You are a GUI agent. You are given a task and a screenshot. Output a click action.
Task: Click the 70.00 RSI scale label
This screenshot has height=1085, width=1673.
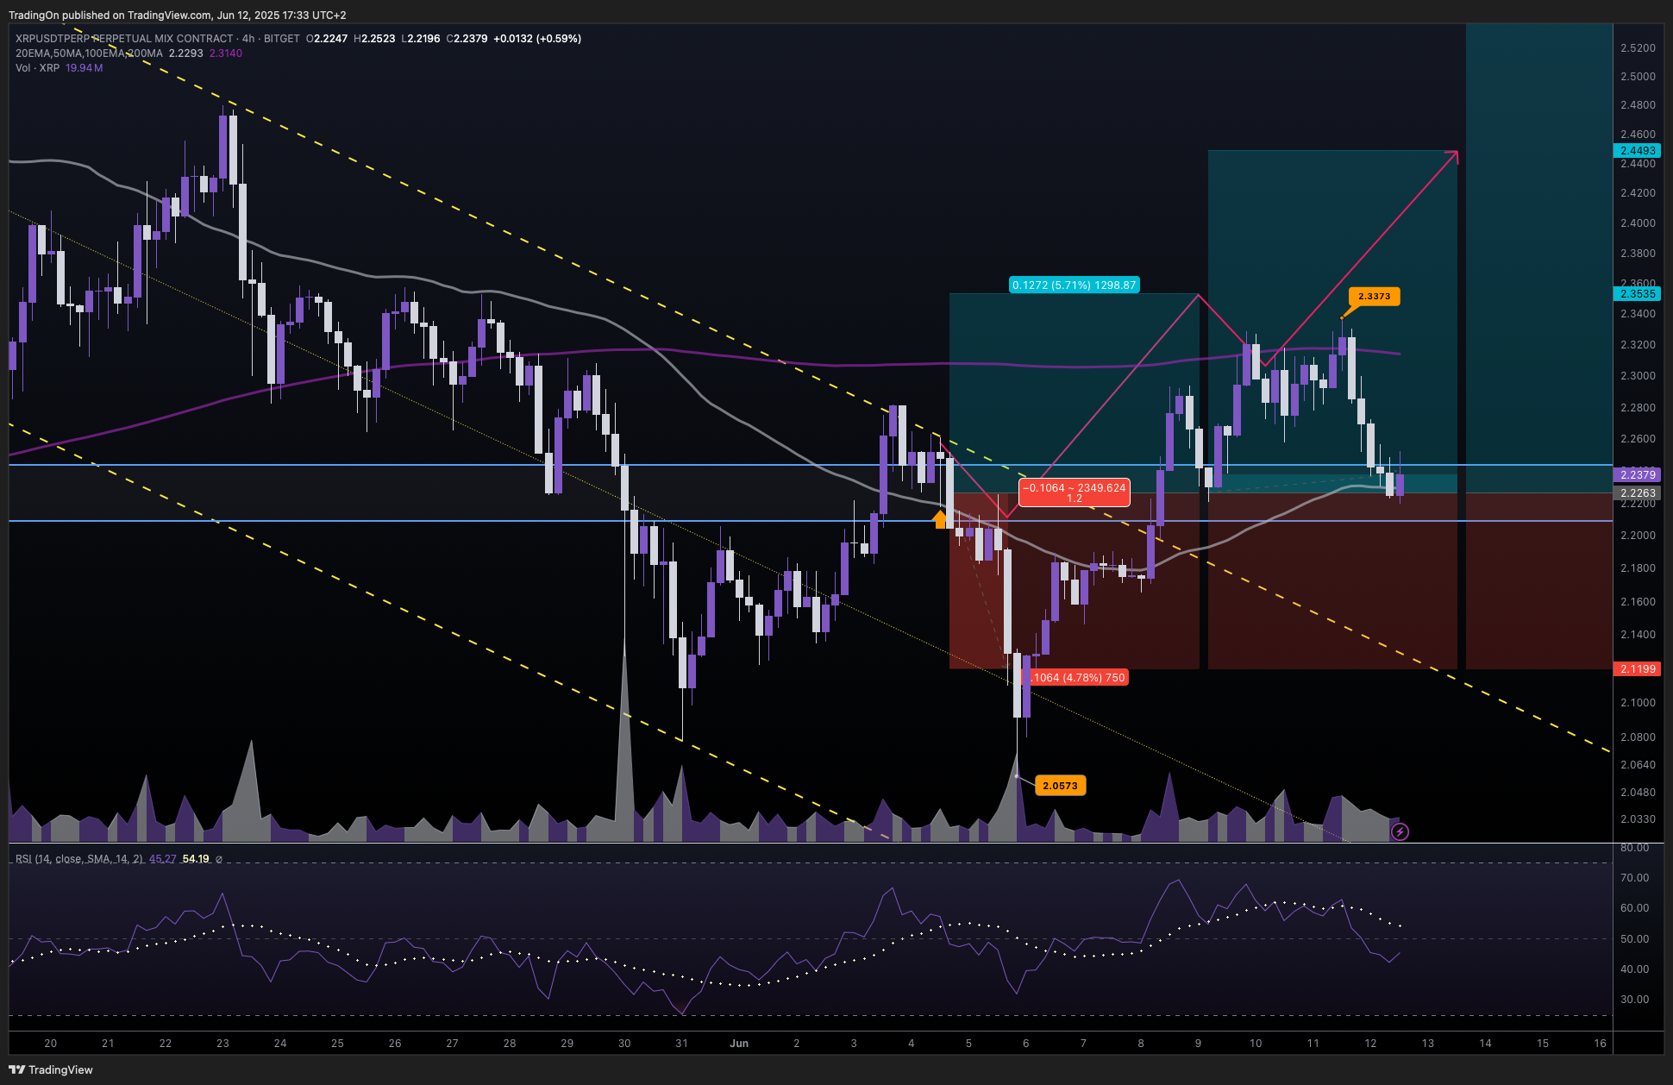(1634, 878)
